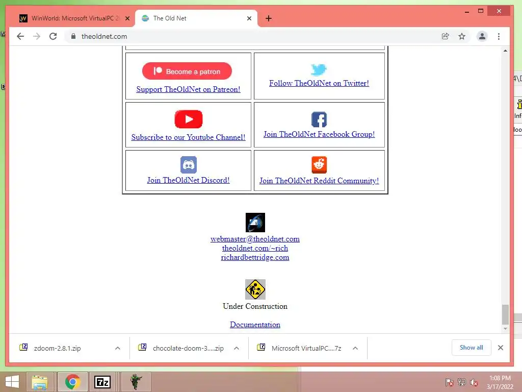522x392 pixels.
Task: Select The Old Net tab
Action: pos(196,18)
